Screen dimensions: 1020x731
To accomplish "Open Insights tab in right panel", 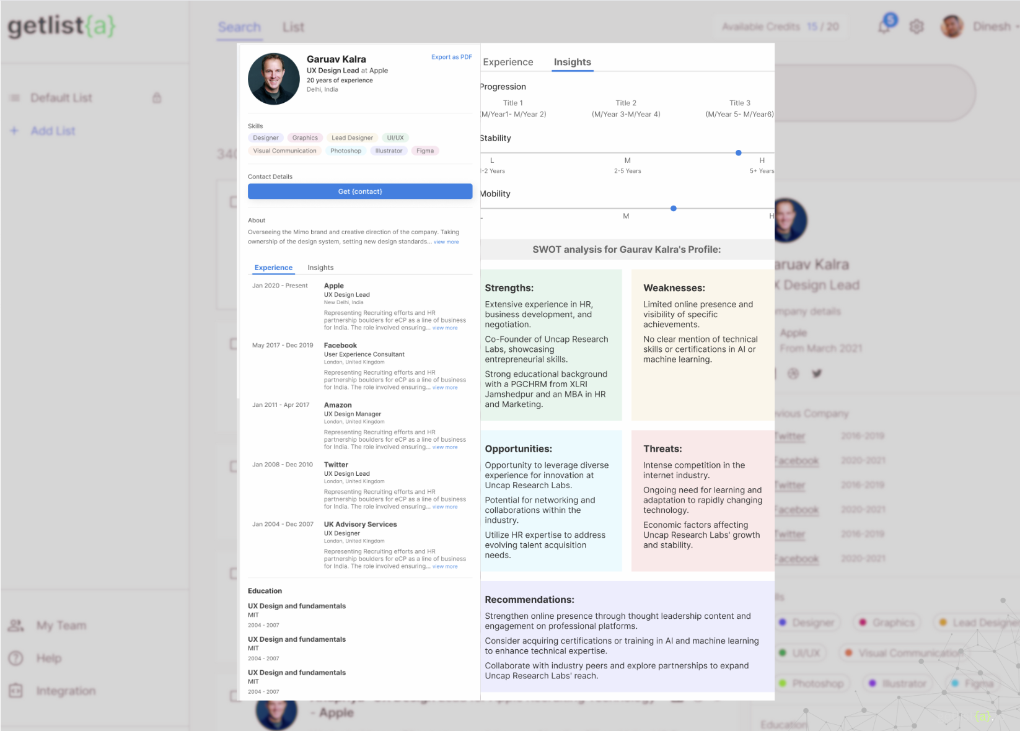I will 573,62.
